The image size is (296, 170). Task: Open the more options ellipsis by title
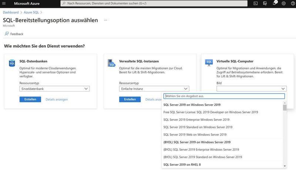point(105,20)
